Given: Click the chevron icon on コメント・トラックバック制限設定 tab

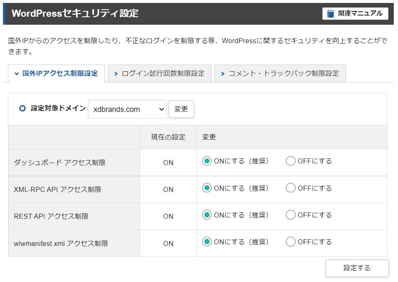Looking at the screenshot, I should tap(222, 73).
